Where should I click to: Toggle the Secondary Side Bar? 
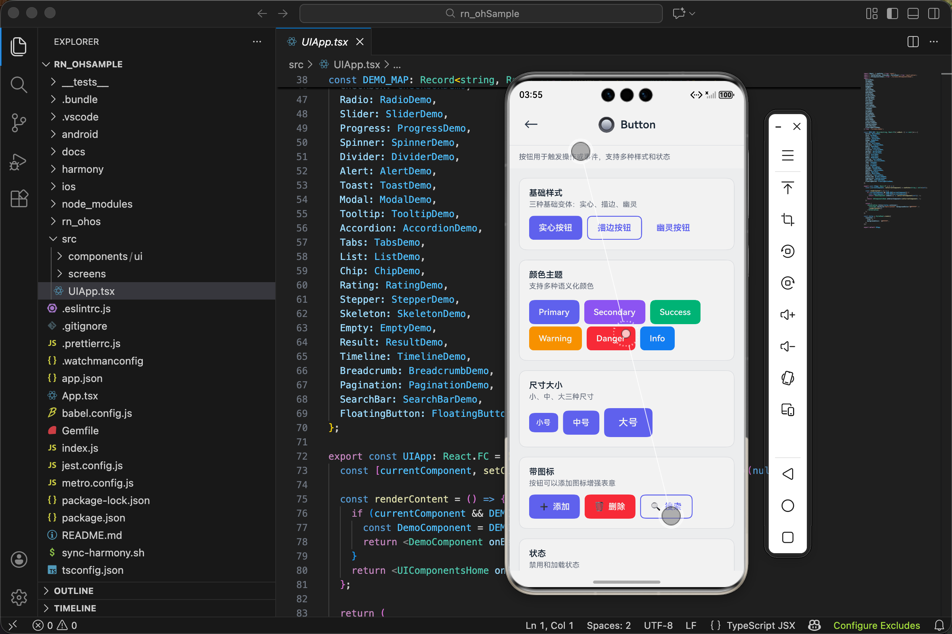[x=934, y=13]
